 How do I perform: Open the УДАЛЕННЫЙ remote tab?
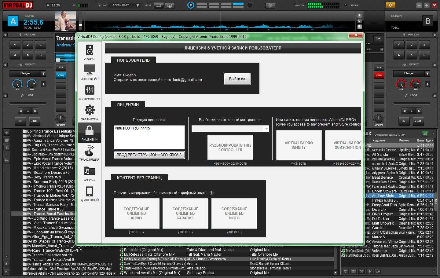click(89, 193)
